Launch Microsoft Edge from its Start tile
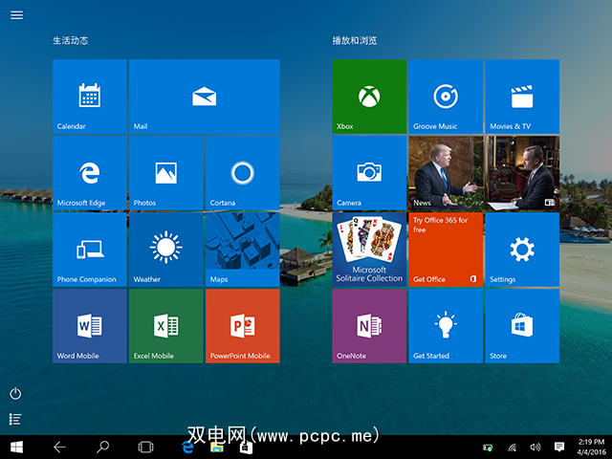612x459 pixels. [x=90, y=172]
